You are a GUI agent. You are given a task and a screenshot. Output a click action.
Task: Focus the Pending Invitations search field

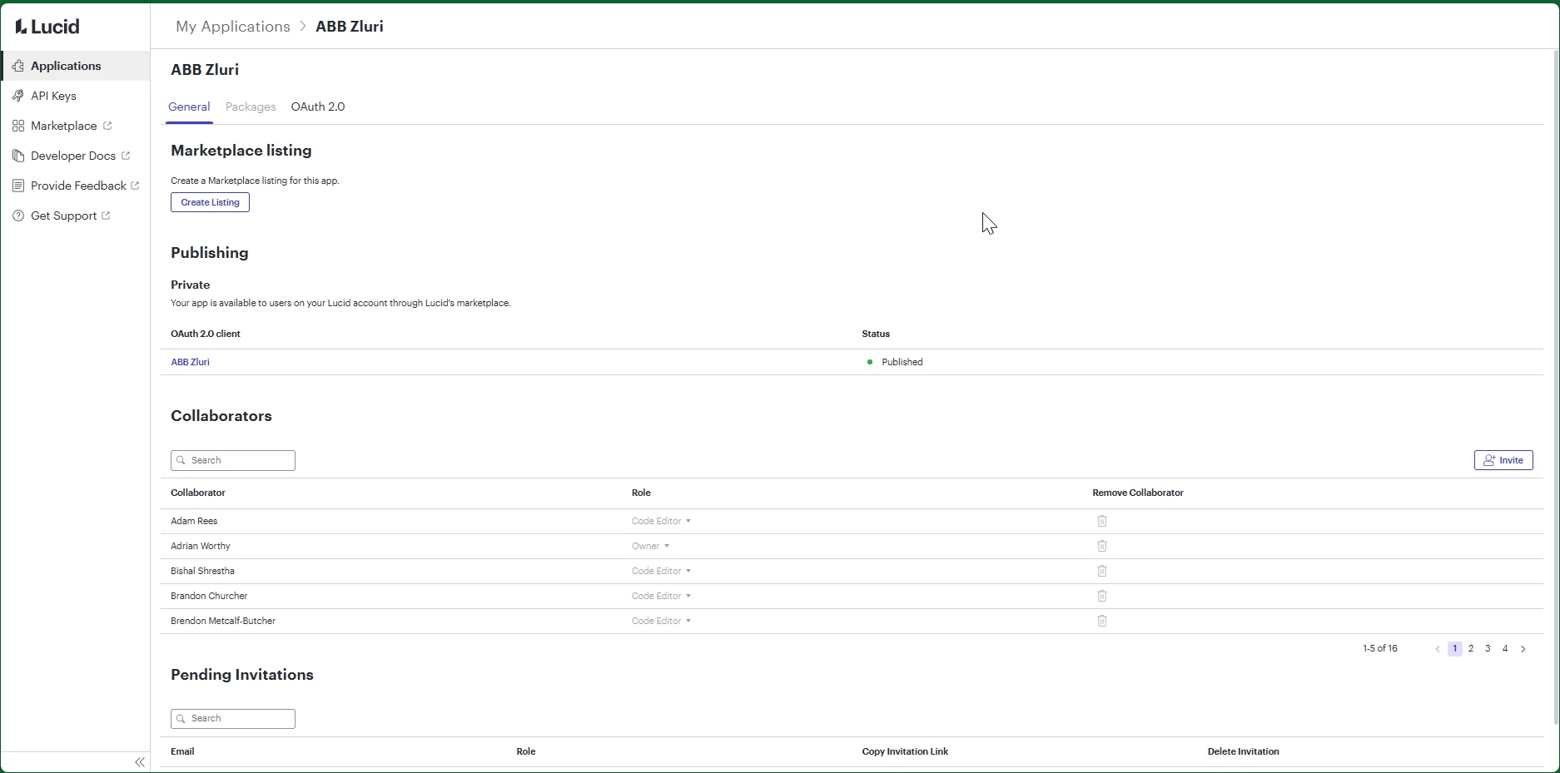(x=233, y=719)
